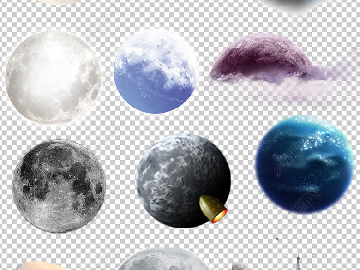Select the deep blue sparkling planet
Screen dimensions: 360x270
pos(303,165)
